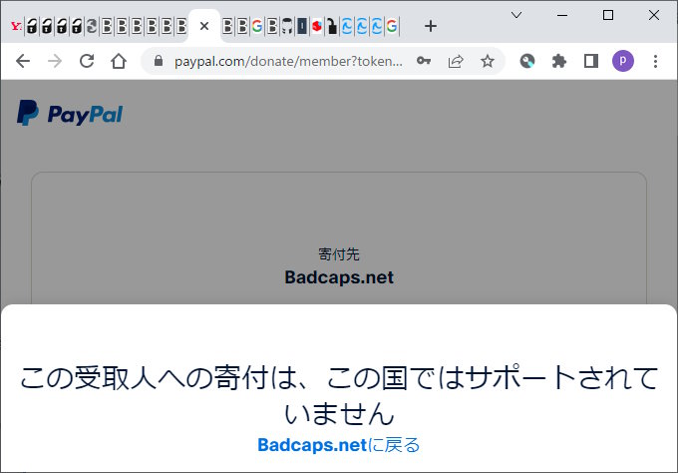Switch to the red icon tab
Viewport: 678px width, 473px height.
click(x=317, y=26)
